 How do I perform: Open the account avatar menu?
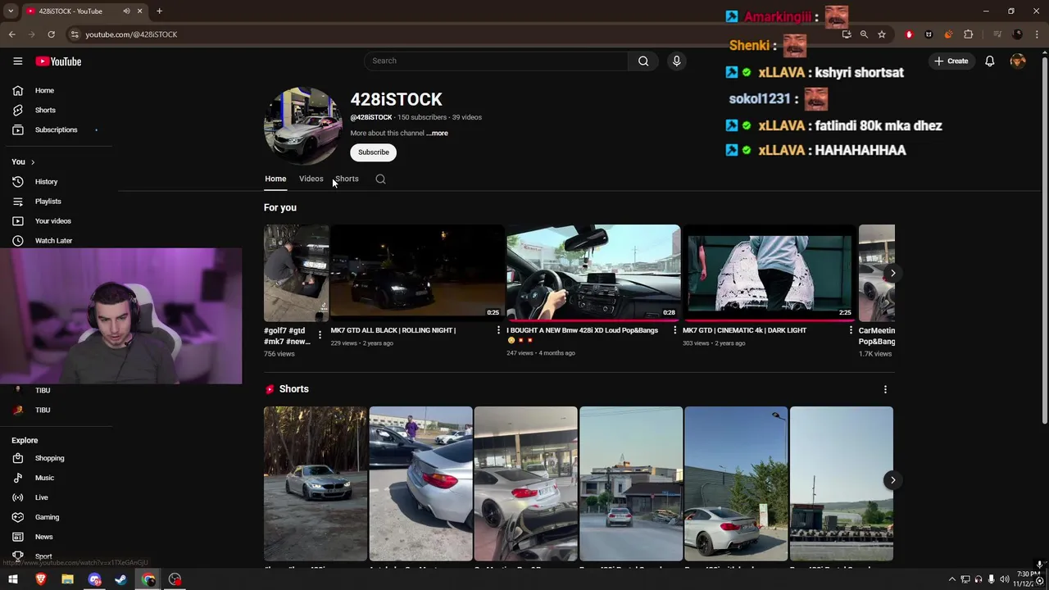(1018, 61)
